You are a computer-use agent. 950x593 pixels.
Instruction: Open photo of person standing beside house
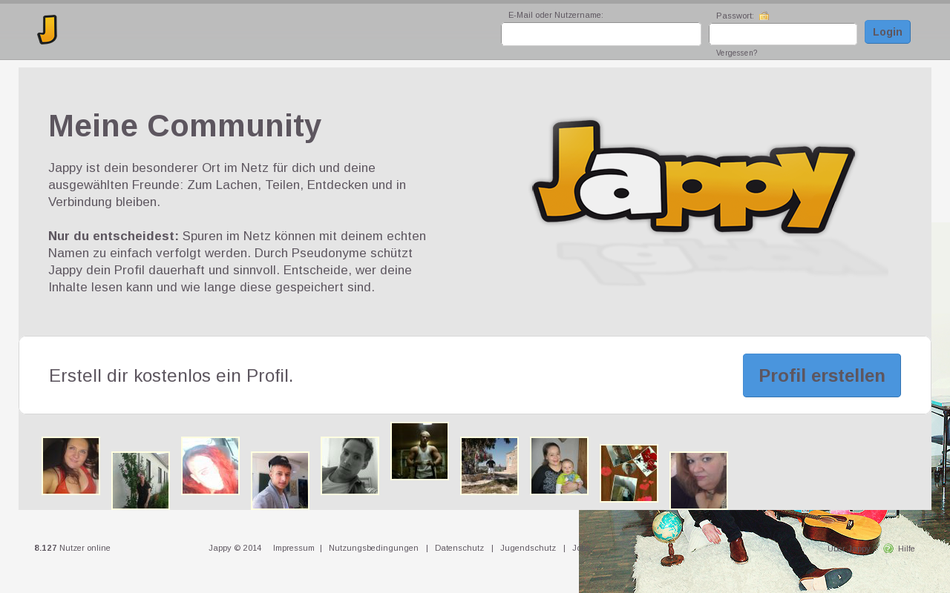coord(140,480)
